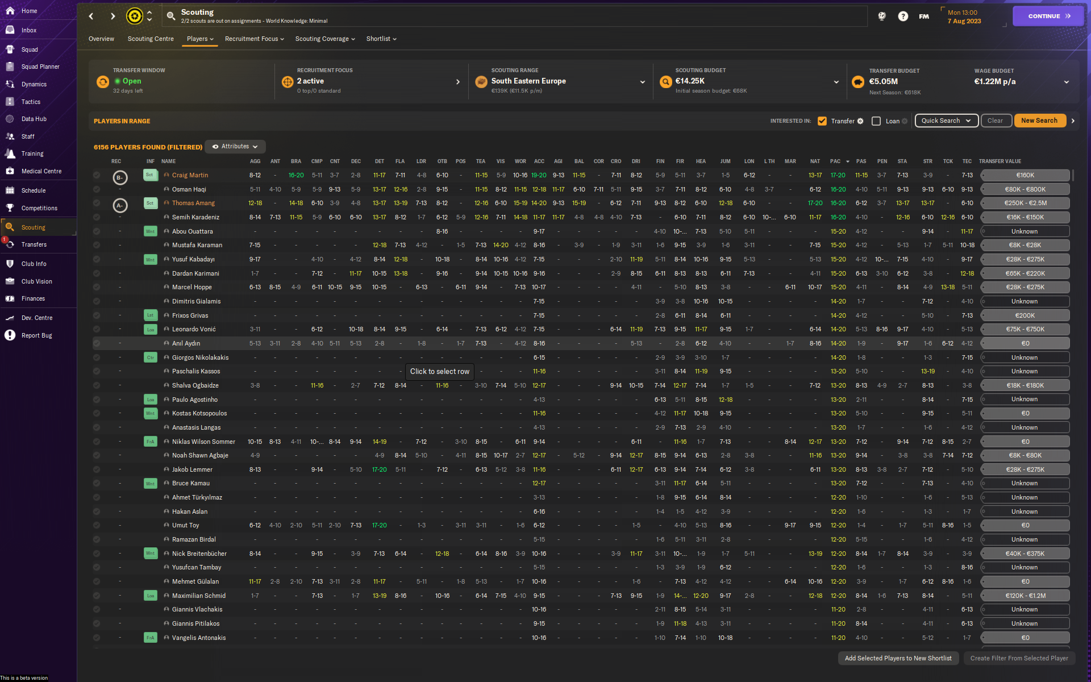Toggle the Loan checkbox filter
The image size is (1091, 682).
[875, 120]
